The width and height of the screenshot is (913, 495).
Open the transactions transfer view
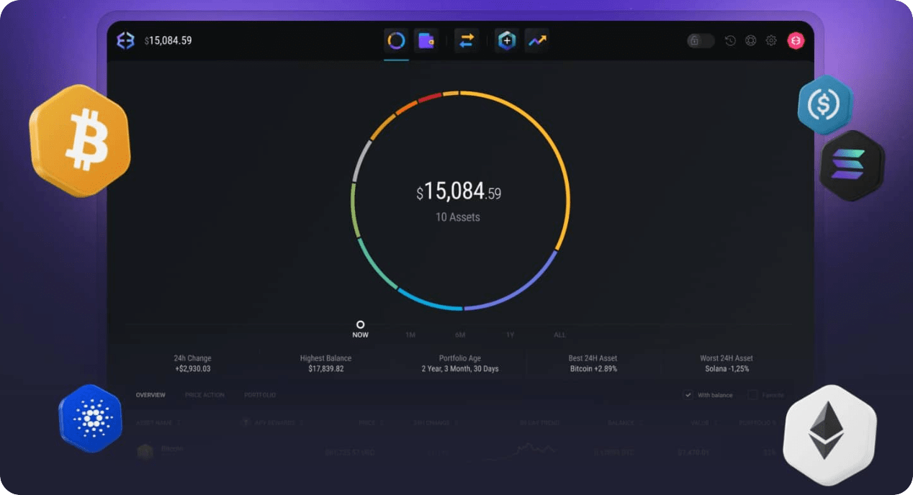pos(466,40)
